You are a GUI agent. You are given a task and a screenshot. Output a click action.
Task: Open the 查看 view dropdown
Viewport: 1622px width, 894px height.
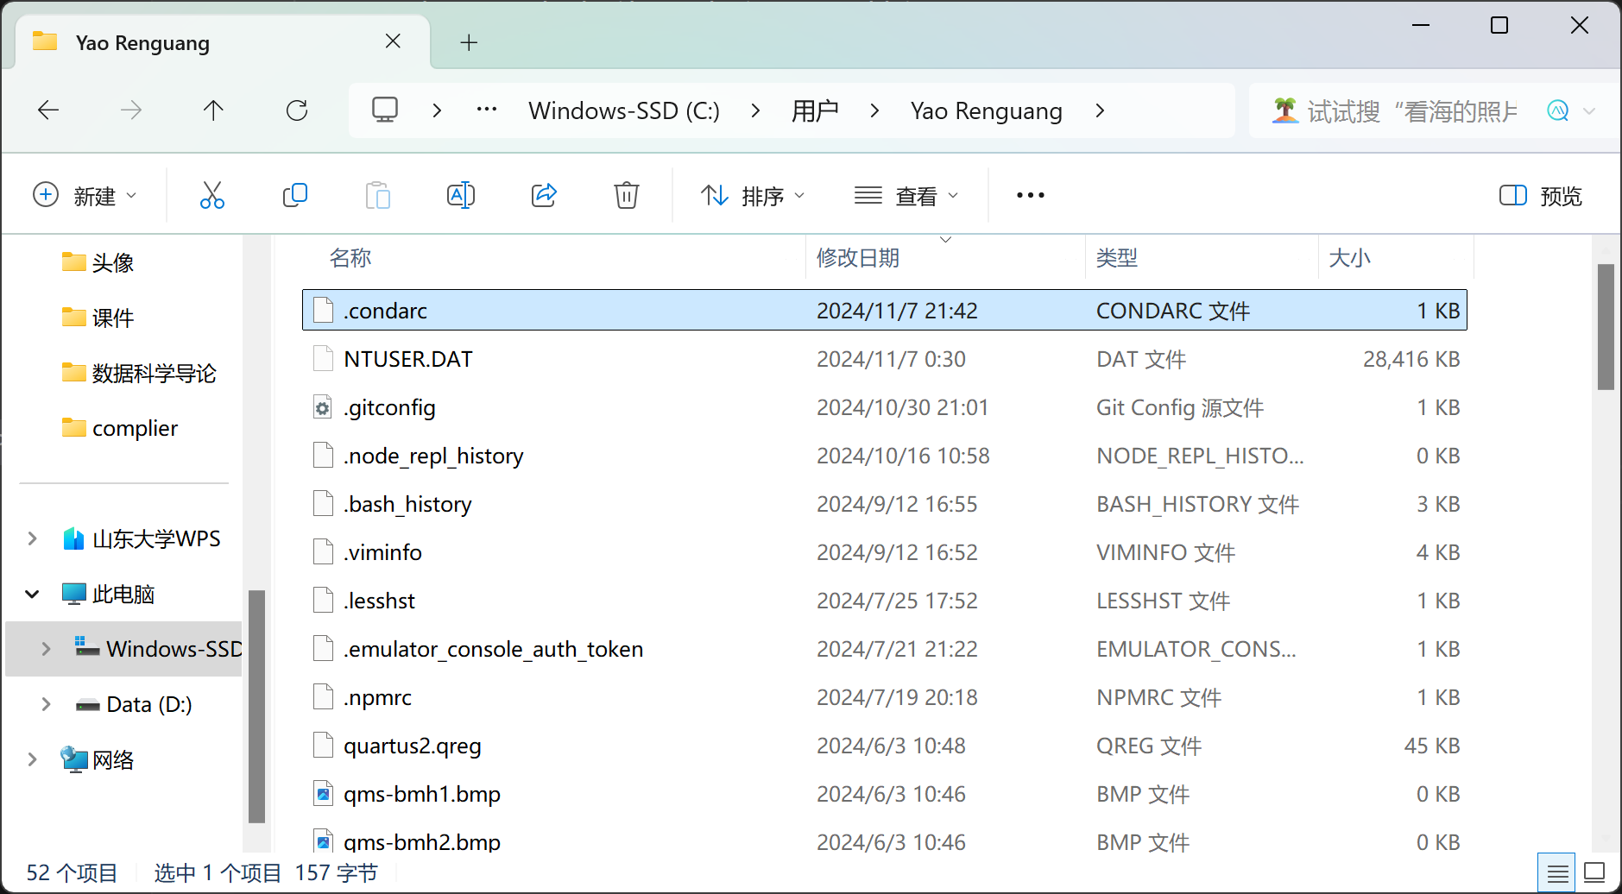pos(906,196)
